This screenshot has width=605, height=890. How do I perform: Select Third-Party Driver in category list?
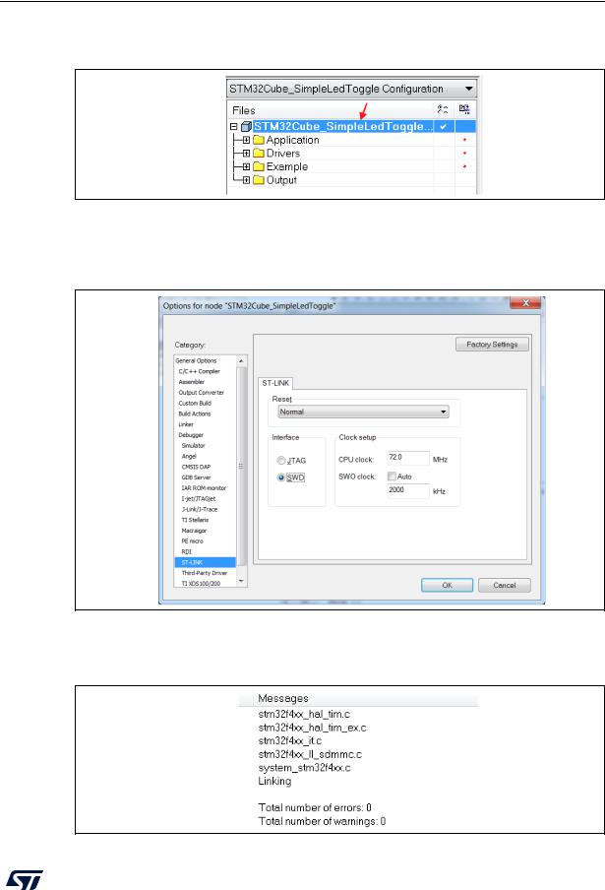click(x=204, y=573)
